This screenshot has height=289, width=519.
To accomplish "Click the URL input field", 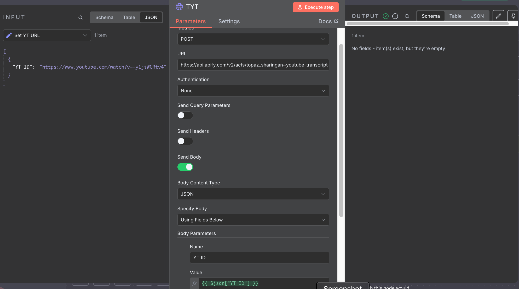I will tap(253, 65).
